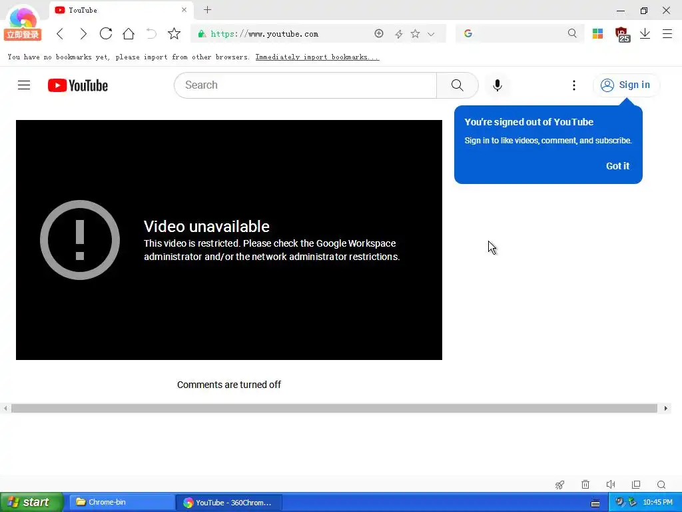Click the Sign in button
The width and height of the screenshot is (682, 512).
(x=626, y=85)
